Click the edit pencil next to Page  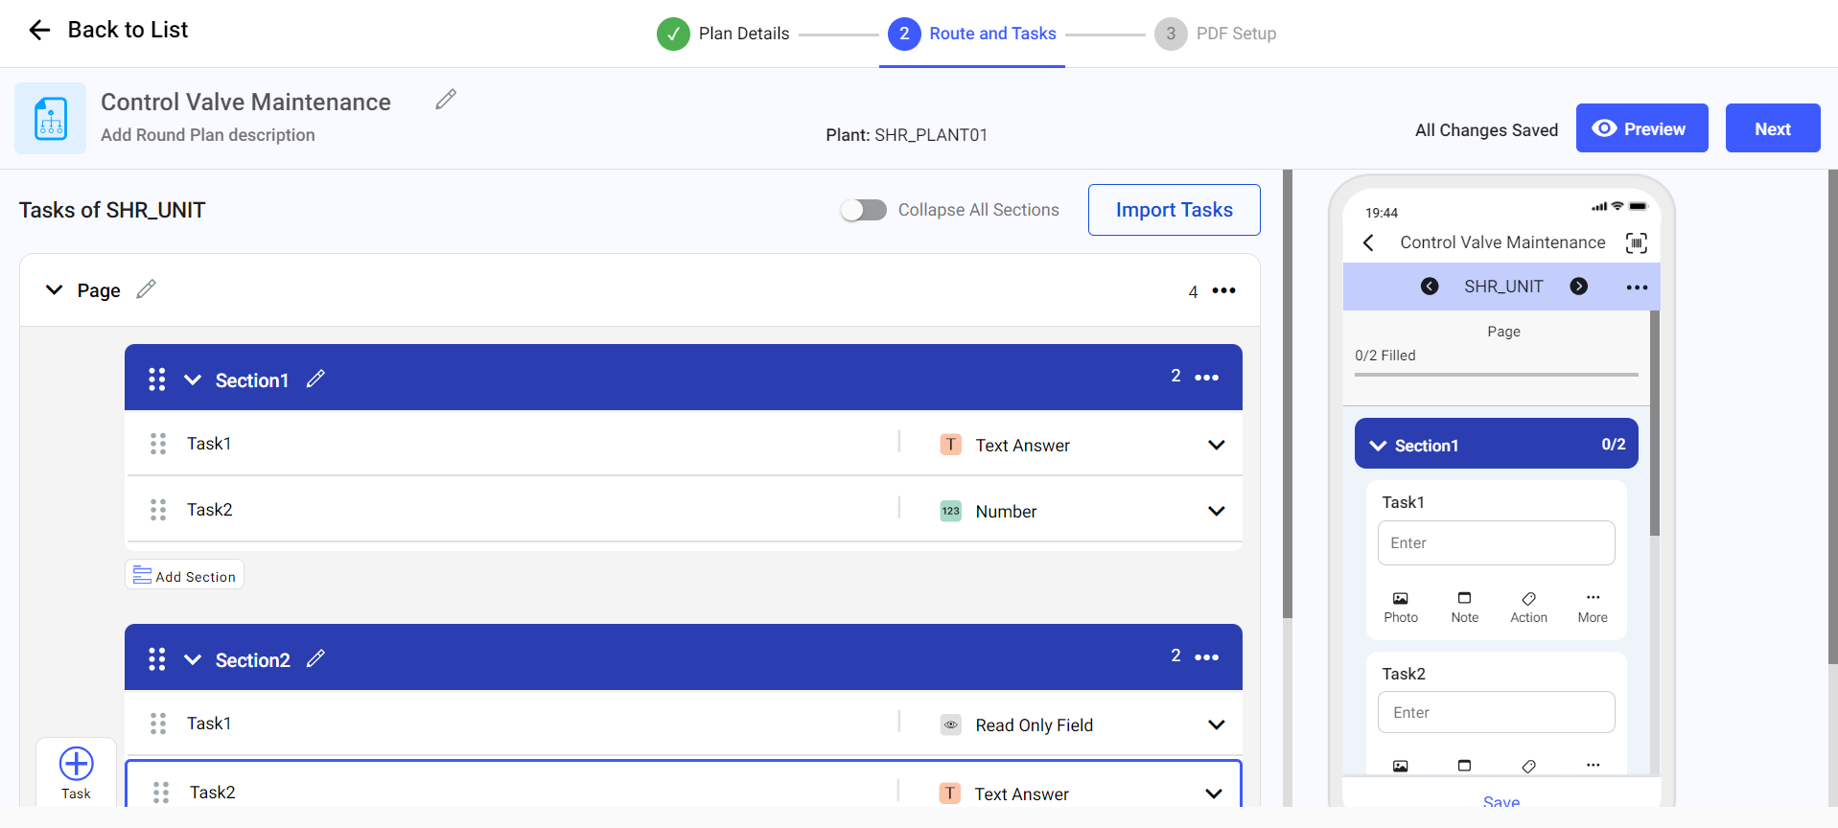[x=146, y=289]
